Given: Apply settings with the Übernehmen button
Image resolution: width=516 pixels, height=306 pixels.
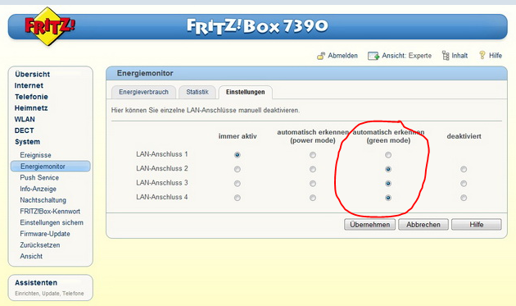Looking at the screenshot, I should 370,225.
